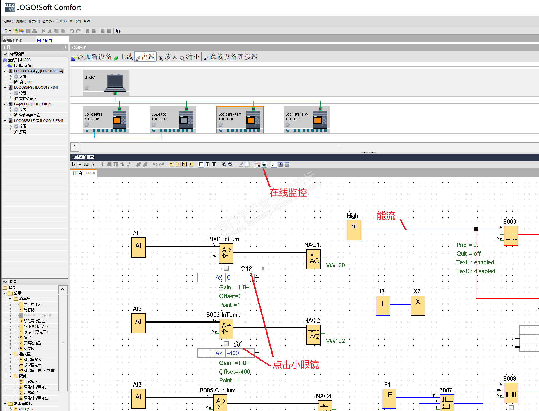The image size is (539, 411).
Task: Collapse the 网络项目 panel section
Action: [x=5, y=54]
